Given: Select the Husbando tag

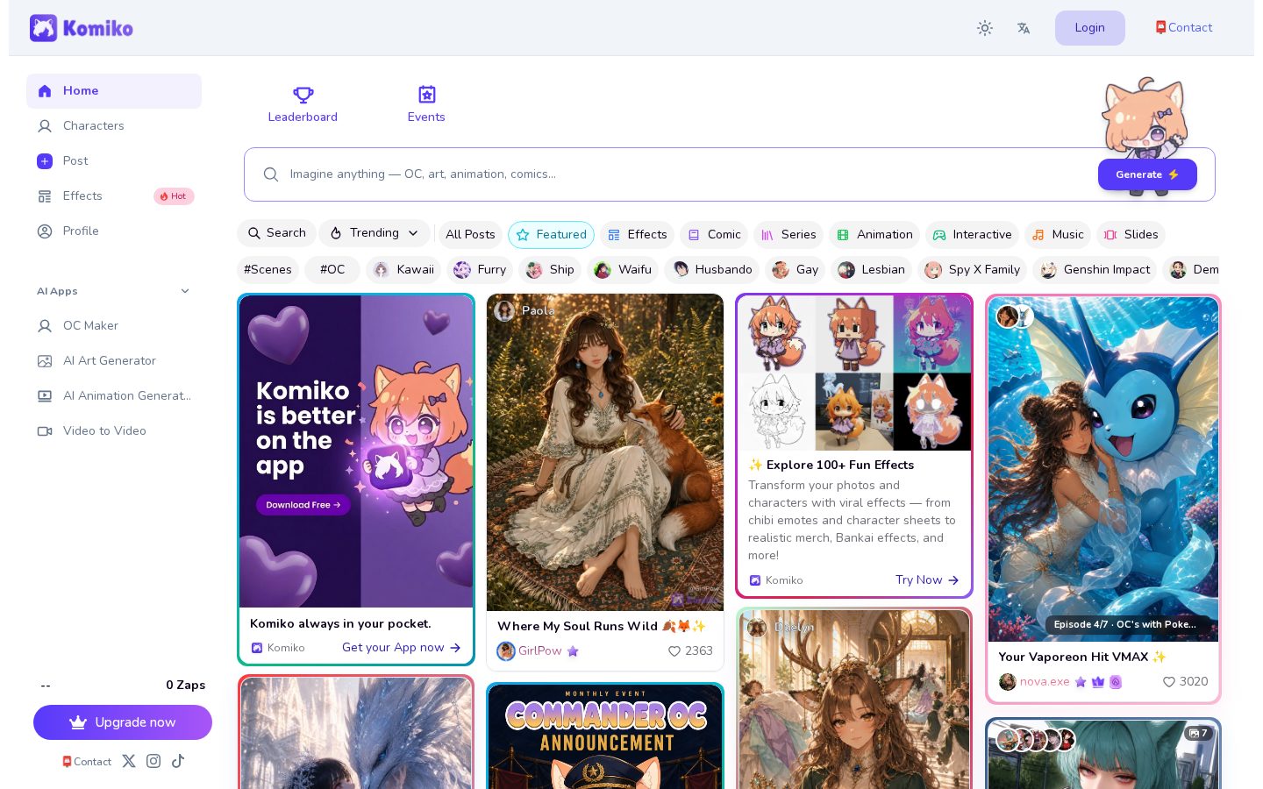Looking at the screenshot, I should [712, 270].
